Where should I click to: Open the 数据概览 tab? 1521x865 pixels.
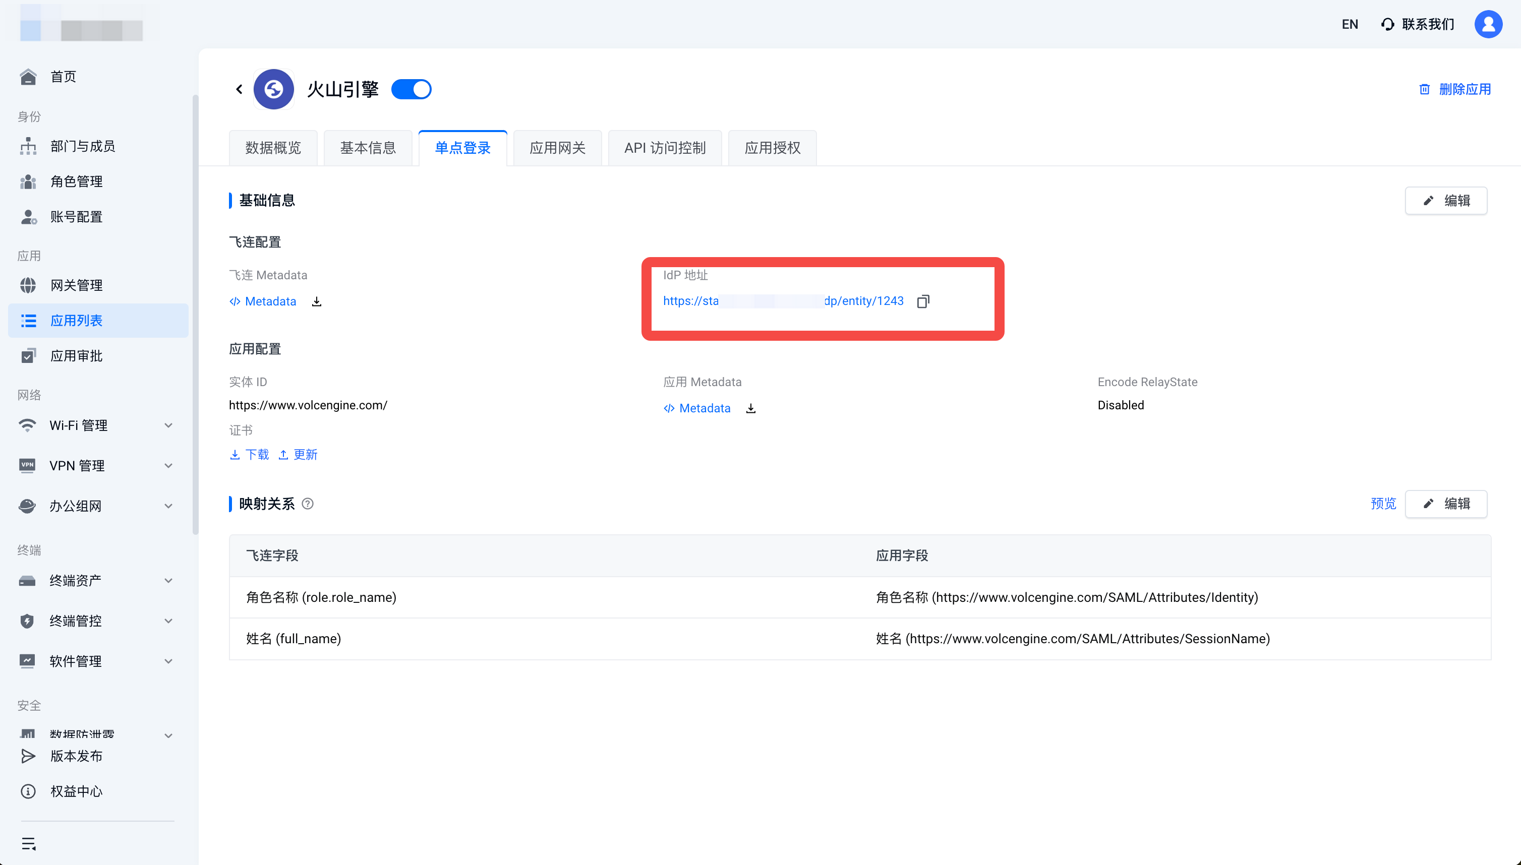pos(273,148)
